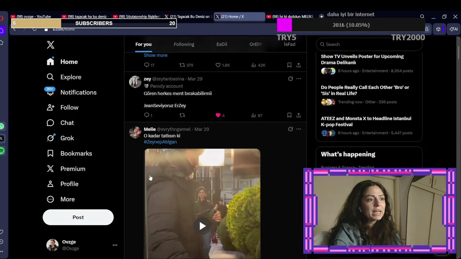Expand the More menu in sidebar

click(61, 199)
